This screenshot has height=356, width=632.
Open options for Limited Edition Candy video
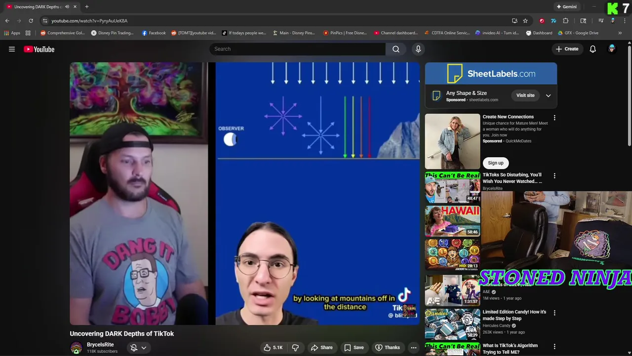click(x=554, y=313)
